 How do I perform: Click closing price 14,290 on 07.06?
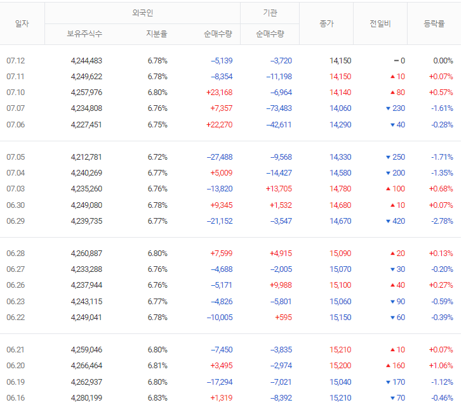coord(340,125)
